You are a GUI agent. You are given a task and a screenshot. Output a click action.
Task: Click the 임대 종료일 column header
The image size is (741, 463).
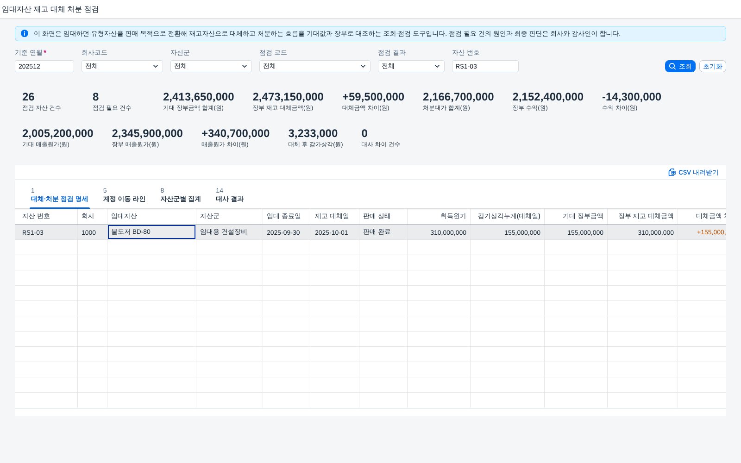[287, 216]
